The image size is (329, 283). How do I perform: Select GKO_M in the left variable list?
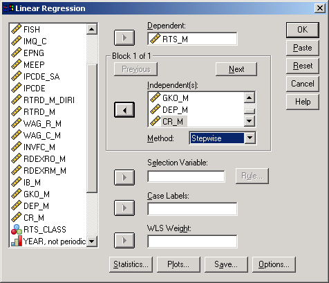[37, 194]
